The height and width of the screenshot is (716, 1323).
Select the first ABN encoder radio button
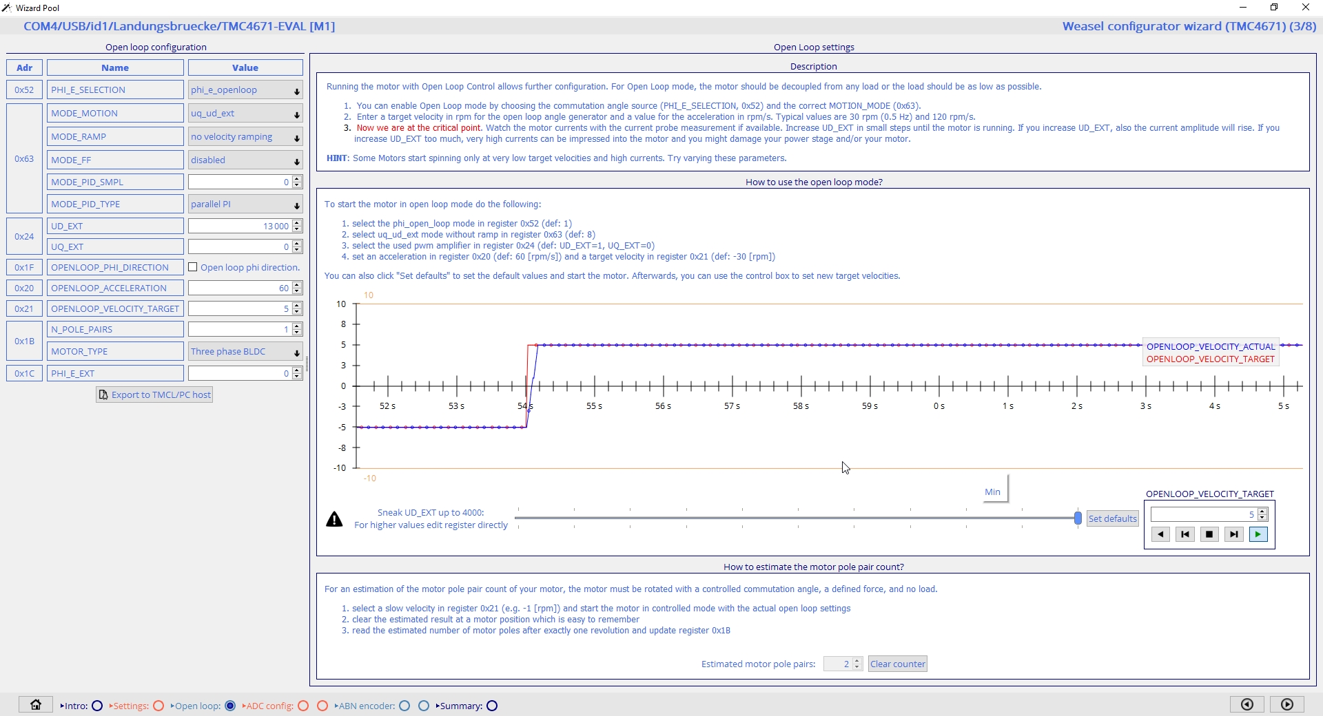[x=404, y=706]
